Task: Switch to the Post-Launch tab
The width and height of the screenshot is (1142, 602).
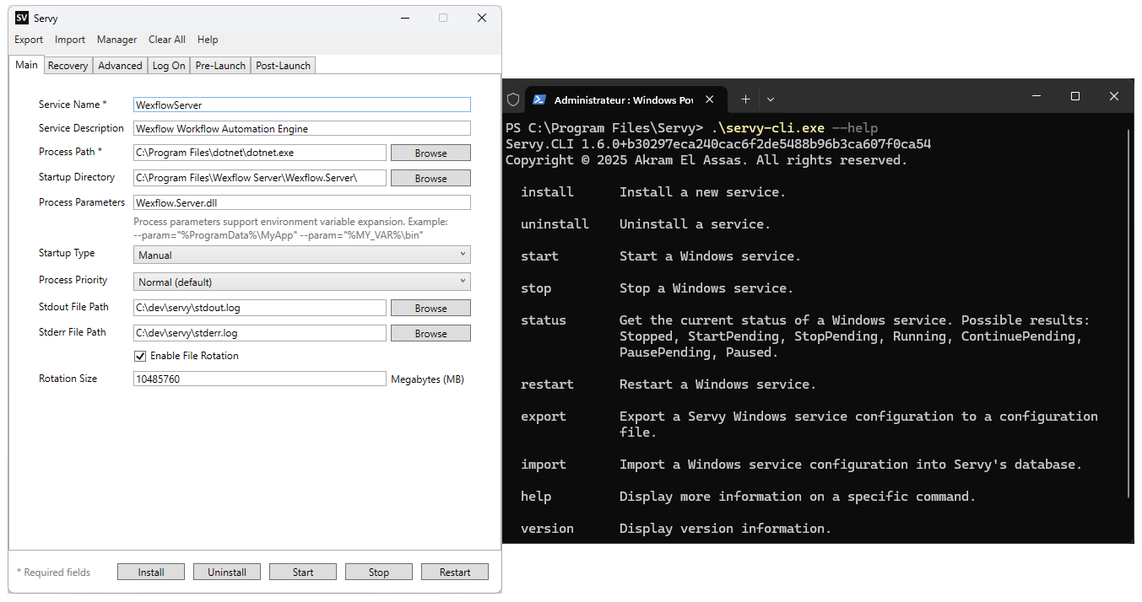Action: coord(283,65)
